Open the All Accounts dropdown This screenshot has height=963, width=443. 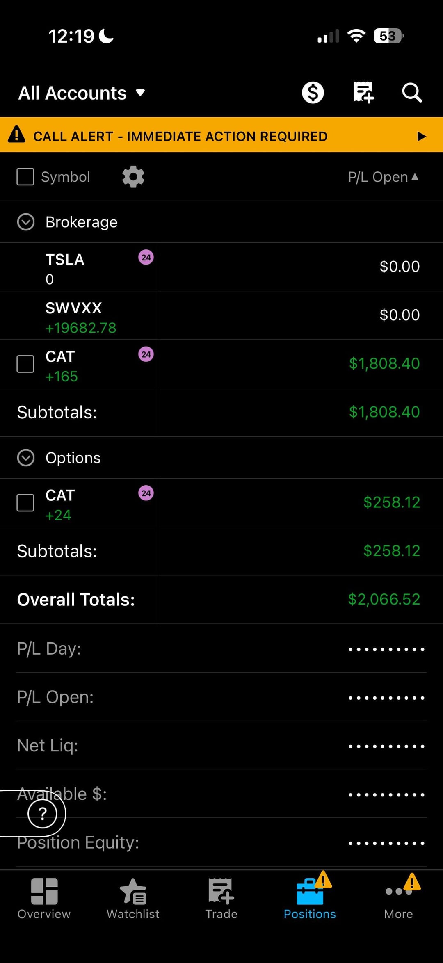pyautogui.click(x=82, y=93)
